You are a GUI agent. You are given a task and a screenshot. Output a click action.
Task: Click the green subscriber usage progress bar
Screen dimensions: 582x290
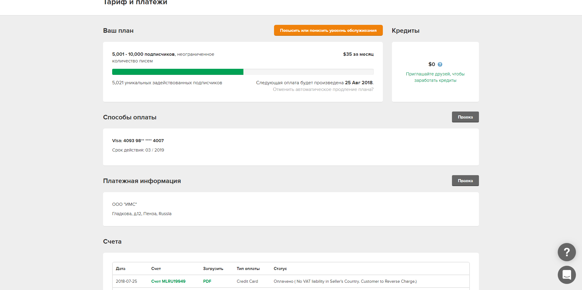(x=178, y=72)
